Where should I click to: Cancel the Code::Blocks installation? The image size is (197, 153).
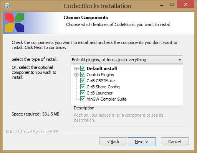tap(175, 142)
